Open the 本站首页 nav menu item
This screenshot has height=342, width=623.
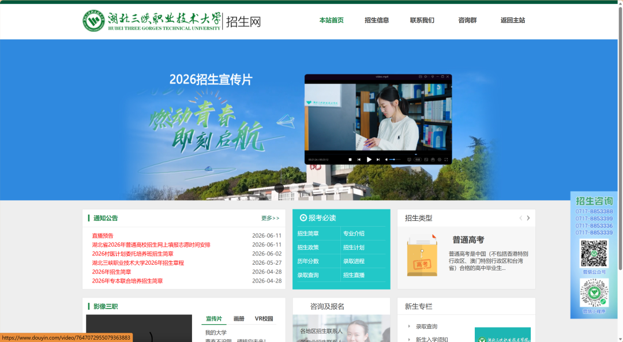point(331,20)
